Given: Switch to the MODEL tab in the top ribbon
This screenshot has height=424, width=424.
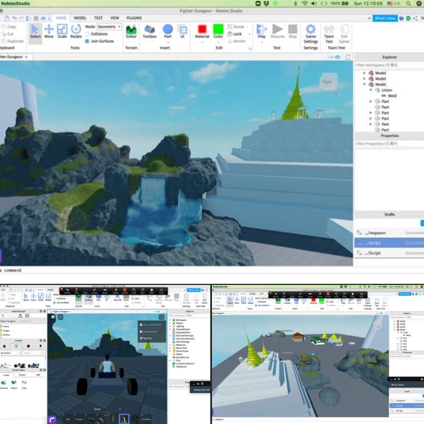Looking at the screenshot, I should pos(80,18).
